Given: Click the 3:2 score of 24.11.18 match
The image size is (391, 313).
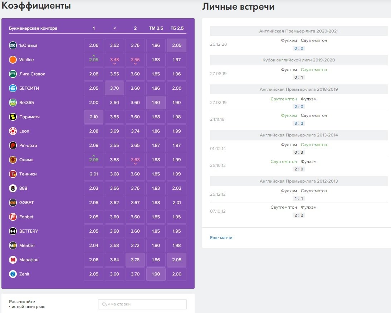Looking at the screenshot, I should (298, 123).
